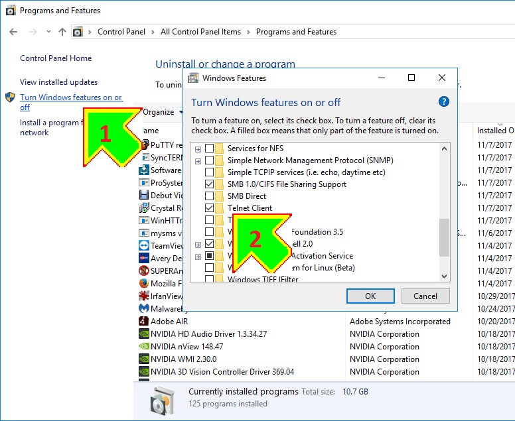Image resolution: width=515 pixels, height=421 pixels.
Task: Select the Avery Design program icon
Action: coord(144,259)
